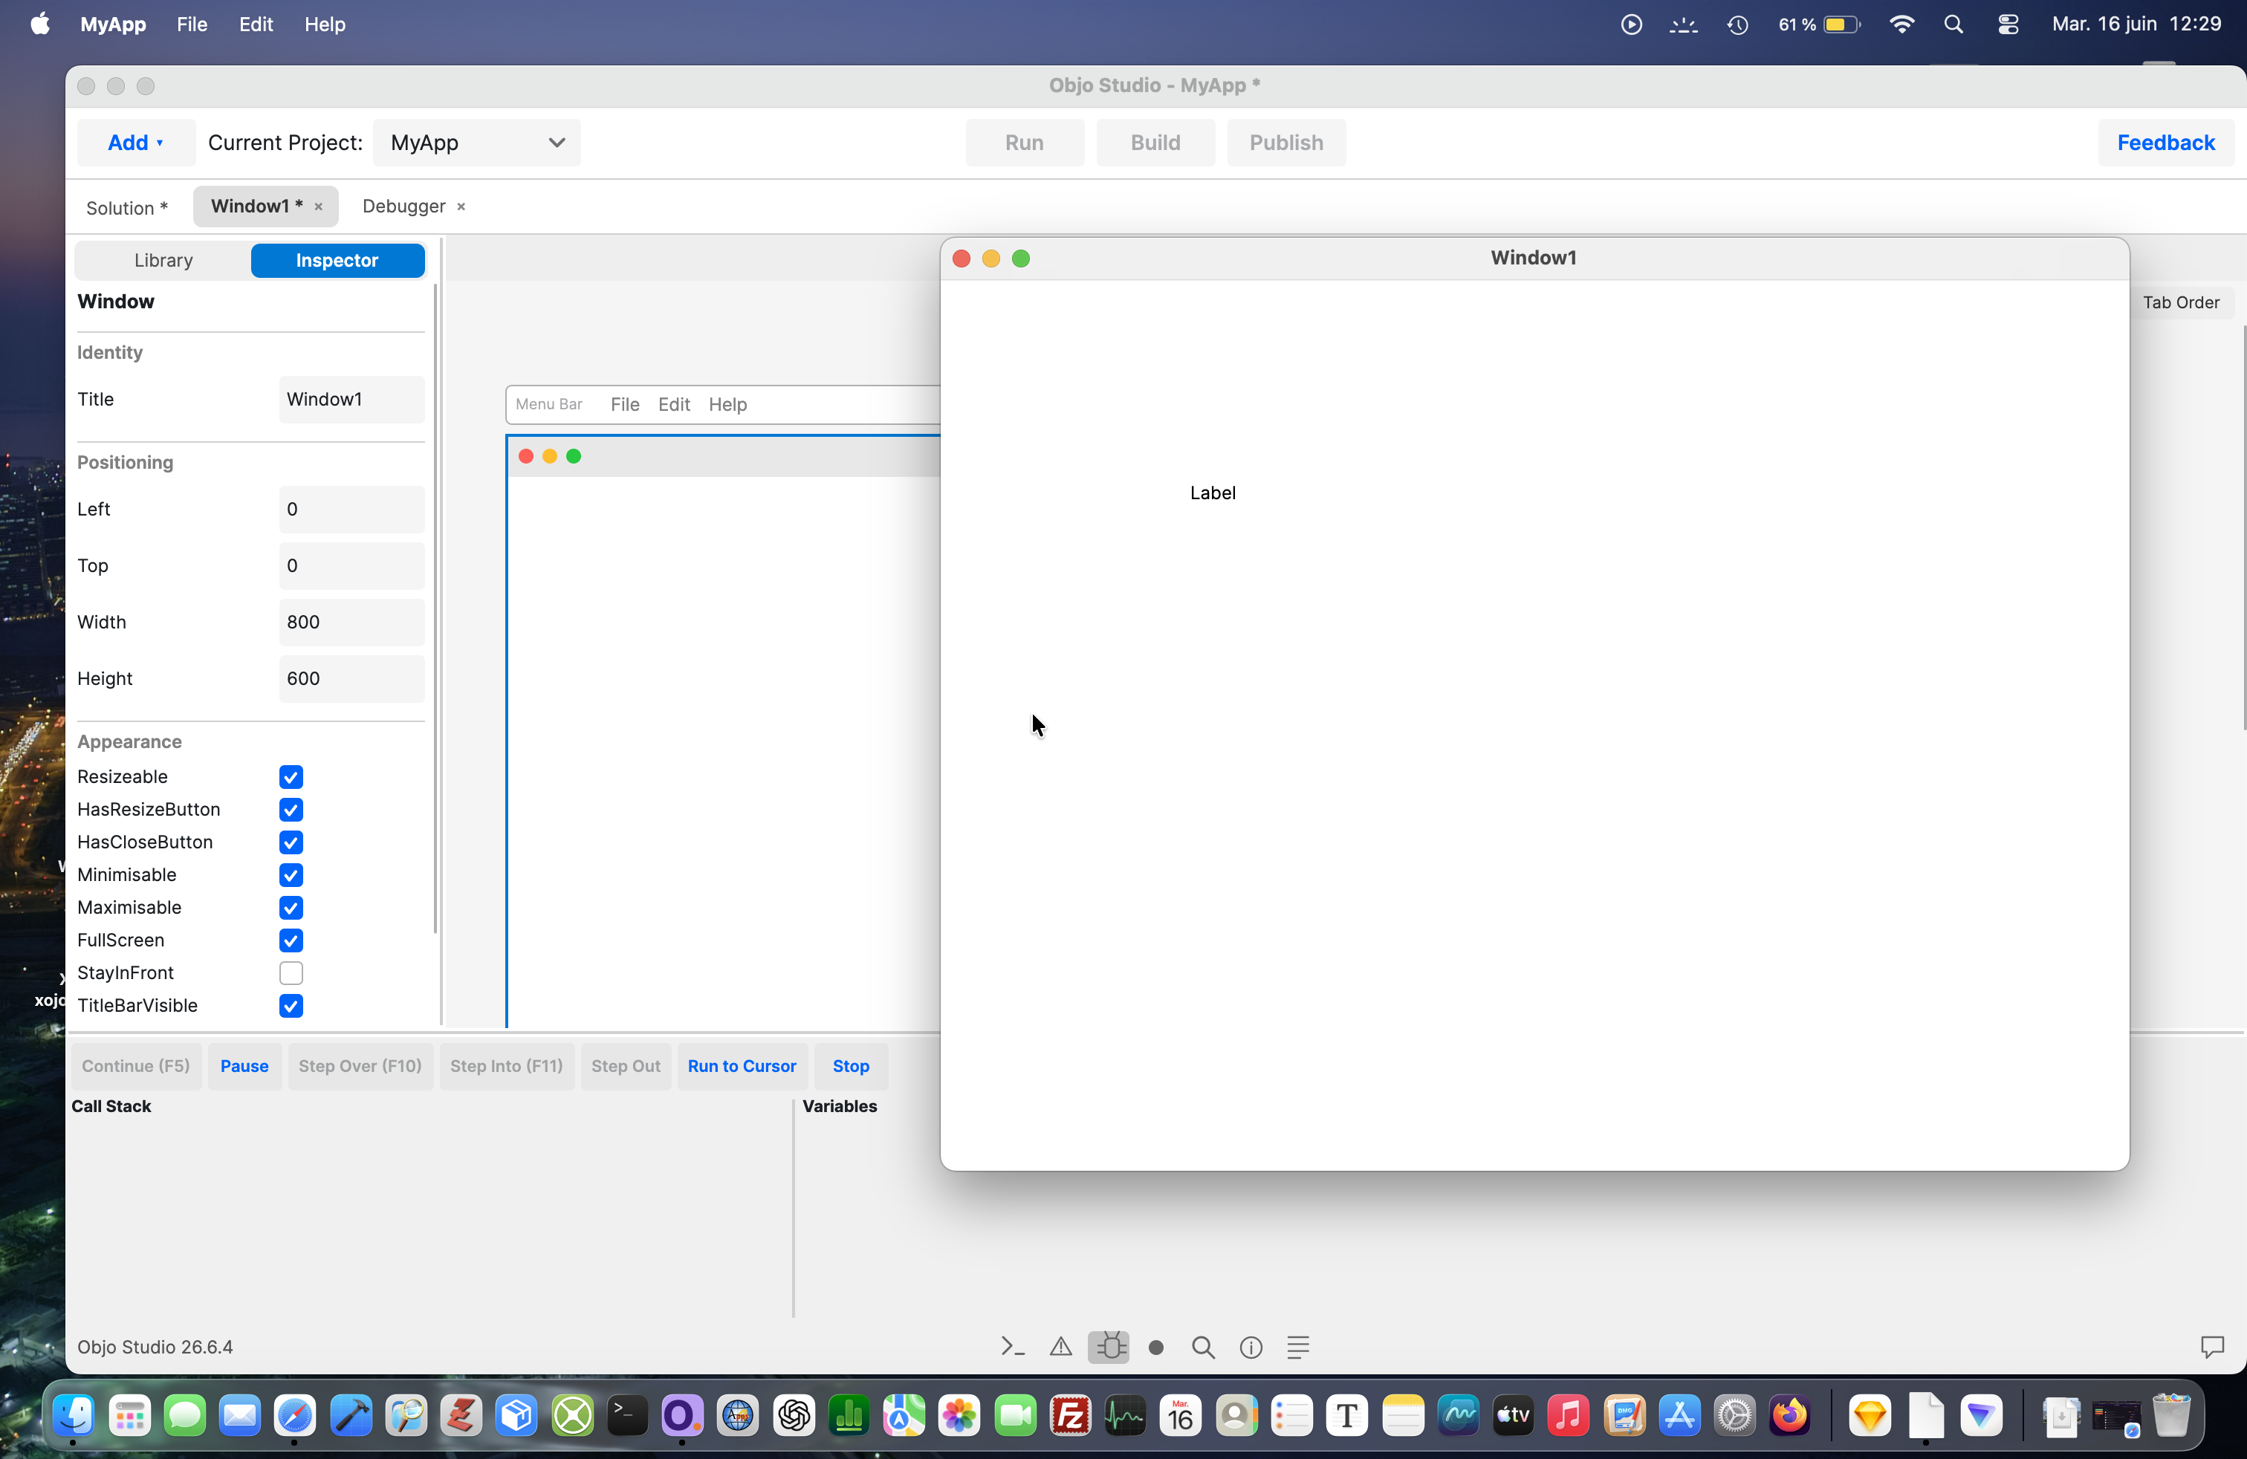Switch to the Solution tab
The image size is (2247, 1459).
(126, 207)
